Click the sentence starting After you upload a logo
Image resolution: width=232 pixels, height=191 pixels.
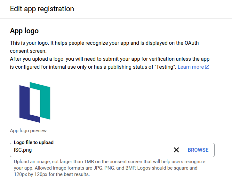pyautogui.click(x=110, y=63)
